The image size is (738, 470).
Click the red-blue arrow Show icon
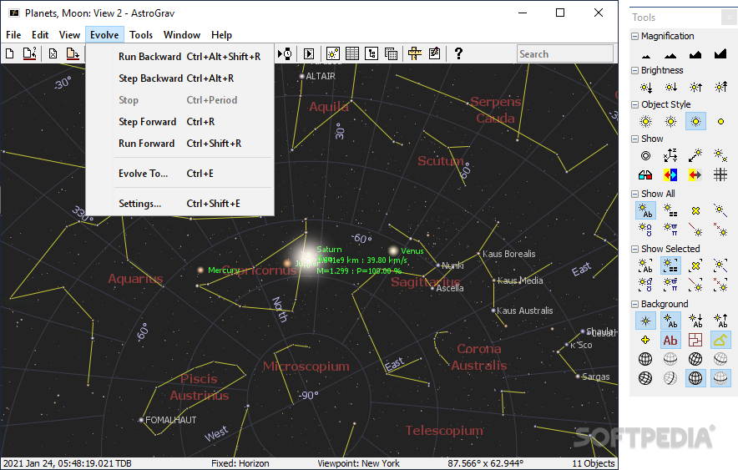point(670,175)
